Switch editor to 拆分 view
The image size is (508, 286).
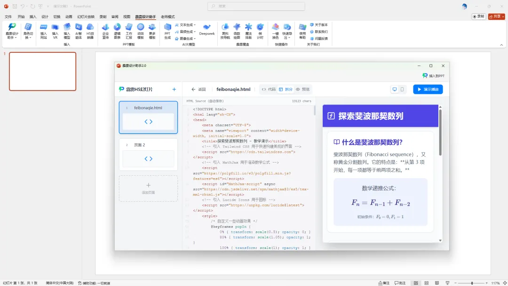pyautogui.click(x=286, y=89)
